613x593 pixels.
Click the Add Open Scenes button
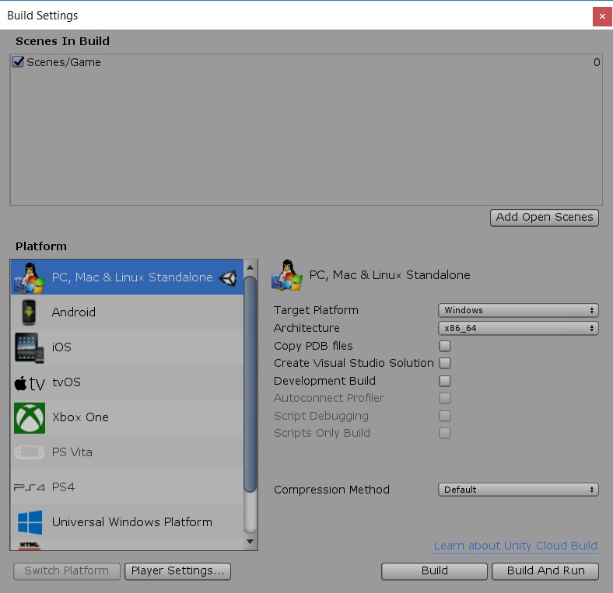545,217
